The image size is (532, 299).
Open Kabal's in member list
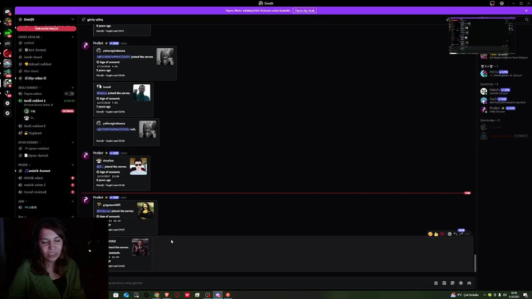click(x=504, y=91)
